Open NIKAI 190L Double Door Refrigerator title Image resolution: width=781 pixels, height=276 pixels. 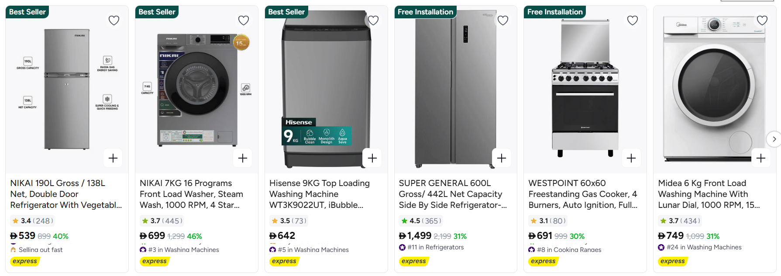click(66, 194)
